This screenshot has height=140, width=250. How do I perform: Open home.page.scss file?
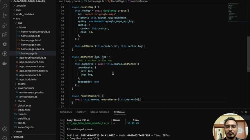(30, 45)
